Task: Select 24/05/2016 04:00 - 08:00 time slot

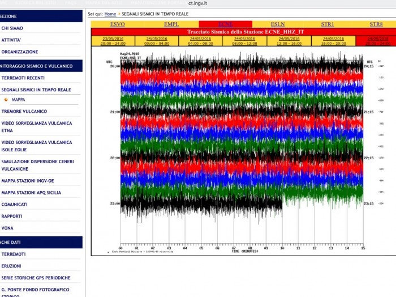Action: coord(200,41)
